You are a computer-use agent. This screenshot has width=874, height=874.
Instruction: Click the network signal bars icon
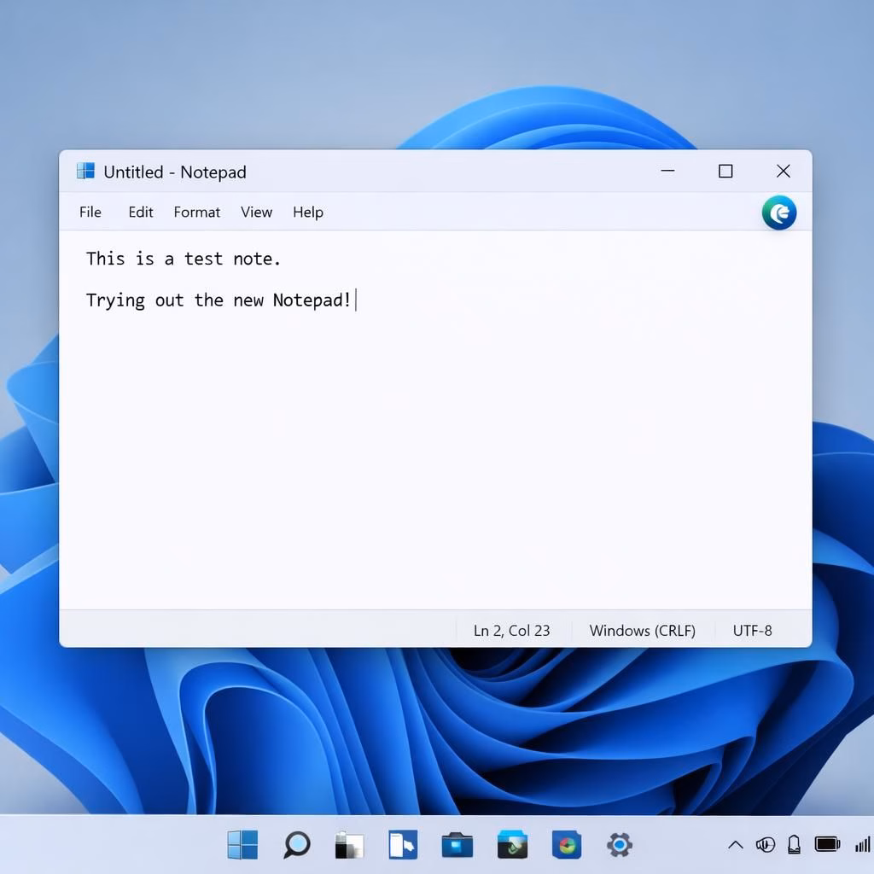(863, 845)
